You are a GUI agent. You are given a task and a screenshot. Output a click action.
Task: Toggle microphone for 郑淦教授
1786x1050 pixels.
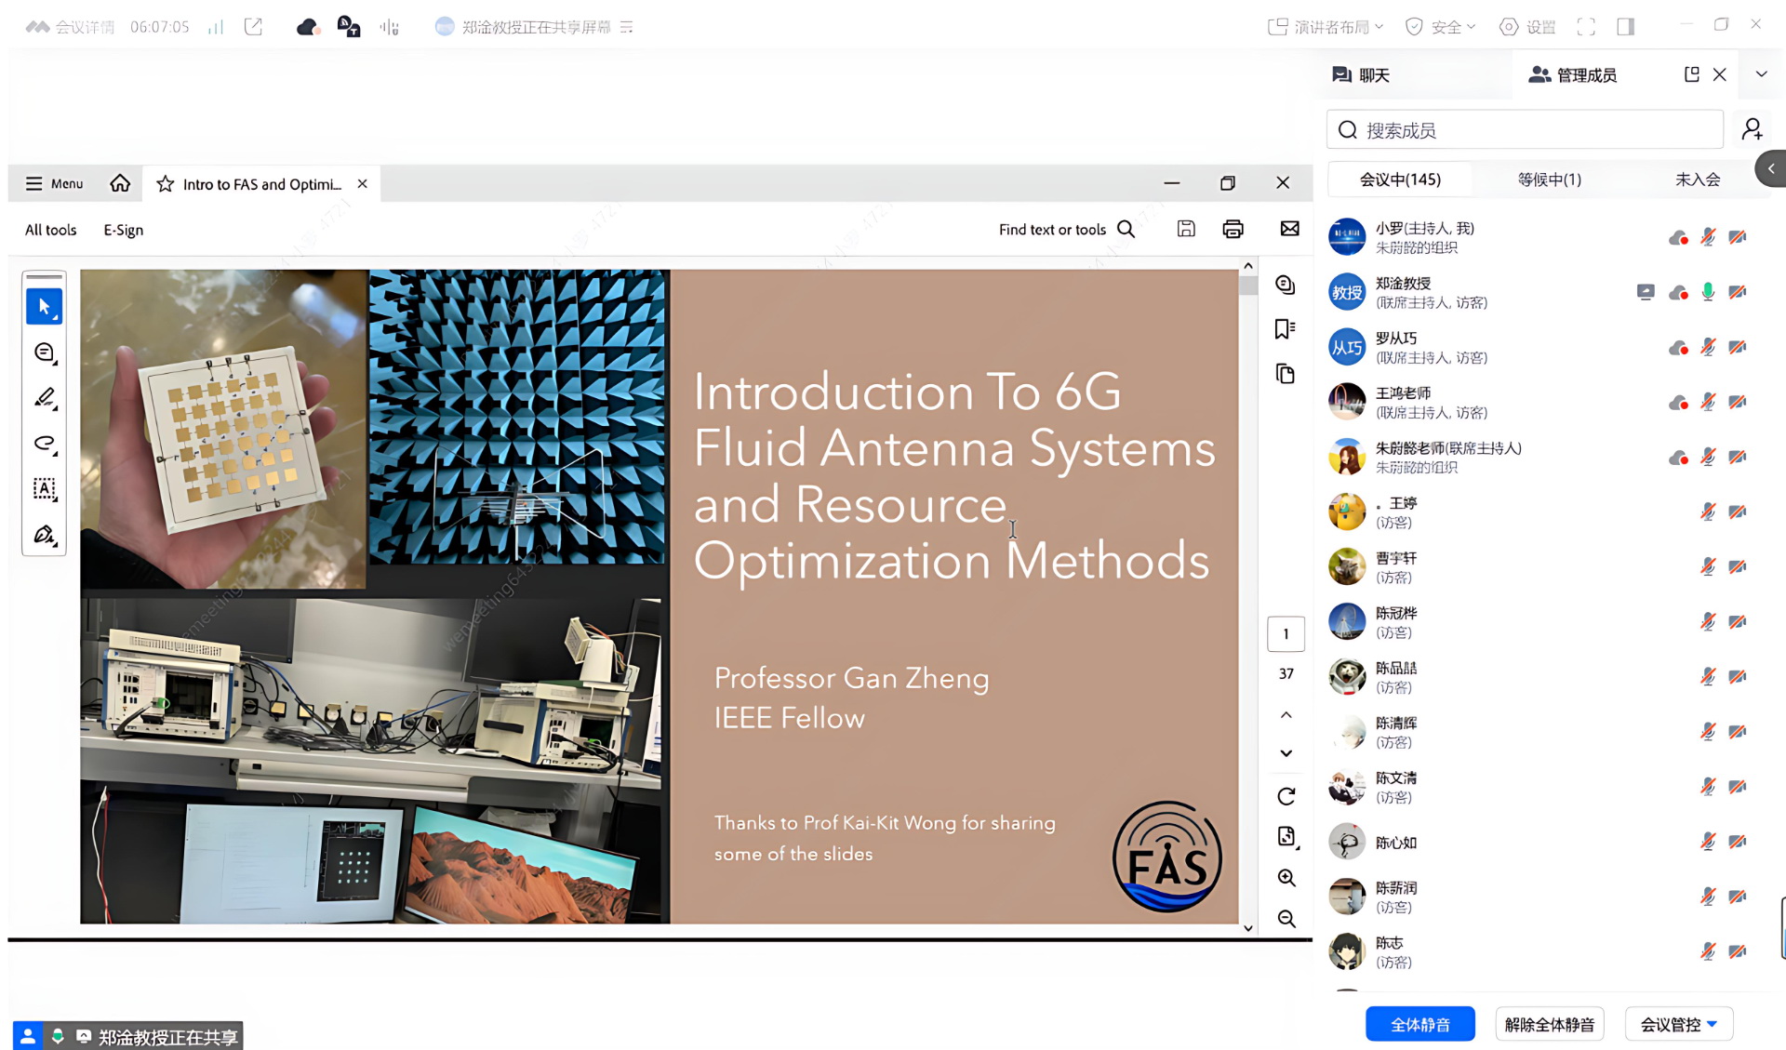click(x=1708, y=292)
